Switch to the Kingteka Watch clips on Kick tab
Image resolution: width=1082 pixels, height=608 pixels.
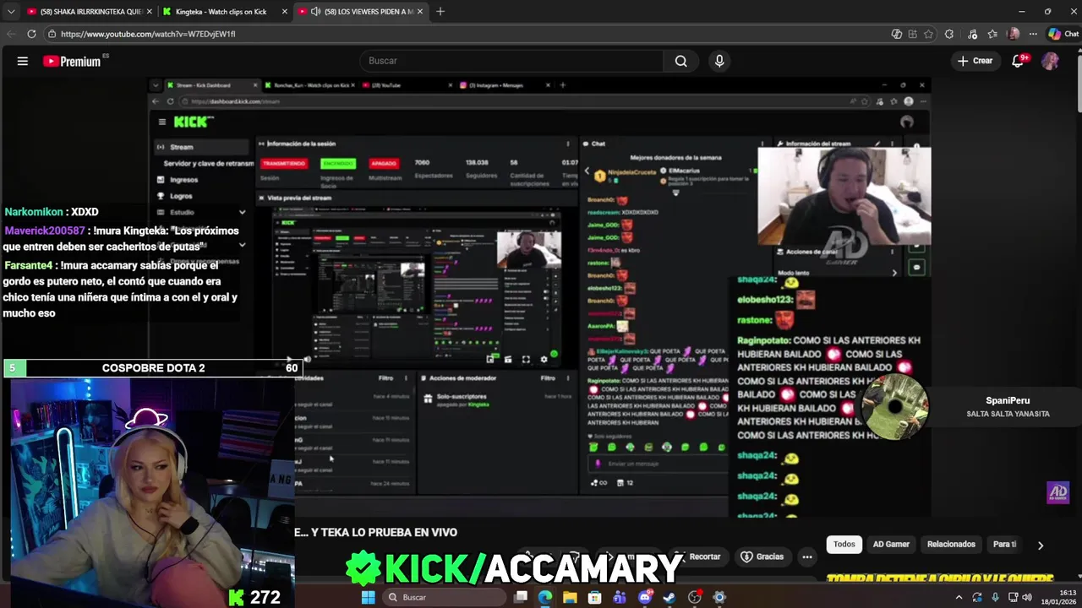pyautogui.click(x=225, y=12)
